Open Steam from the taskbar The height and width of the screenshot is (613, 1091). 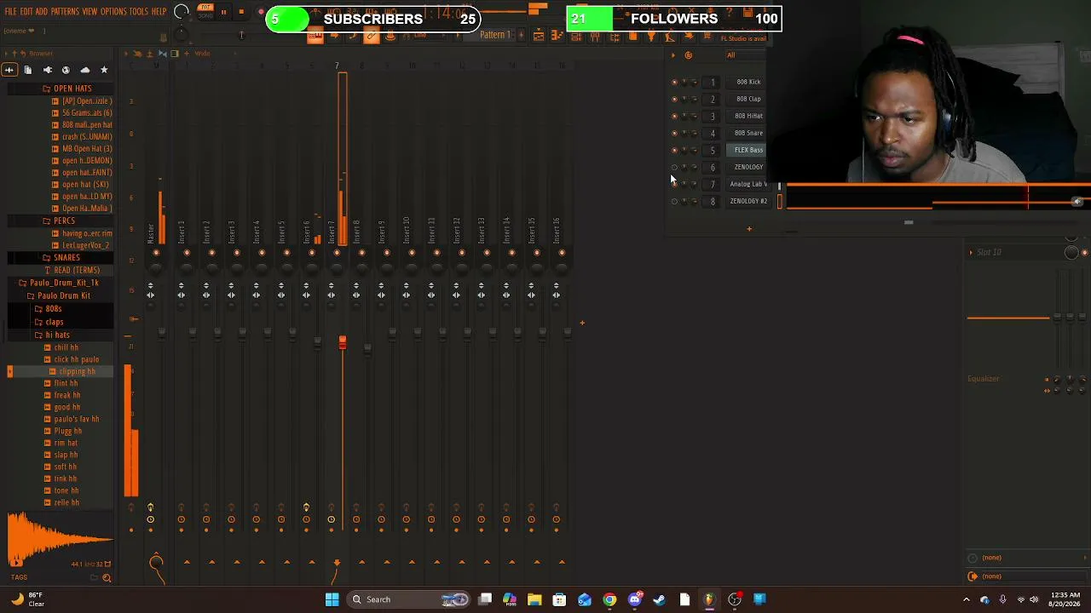[x=659, y=599]
